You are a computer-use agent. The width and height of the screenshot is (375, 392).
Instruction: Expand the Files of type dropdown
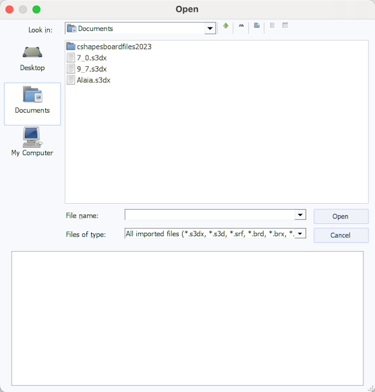coord(300,233)
